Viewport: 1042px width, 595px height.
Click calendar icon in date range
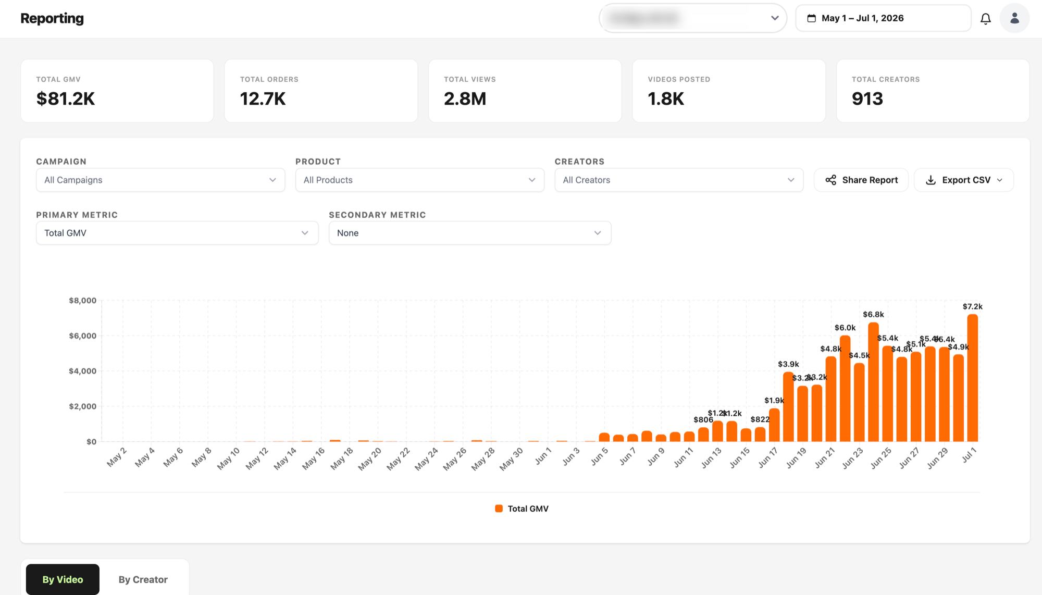click(811, 18)
